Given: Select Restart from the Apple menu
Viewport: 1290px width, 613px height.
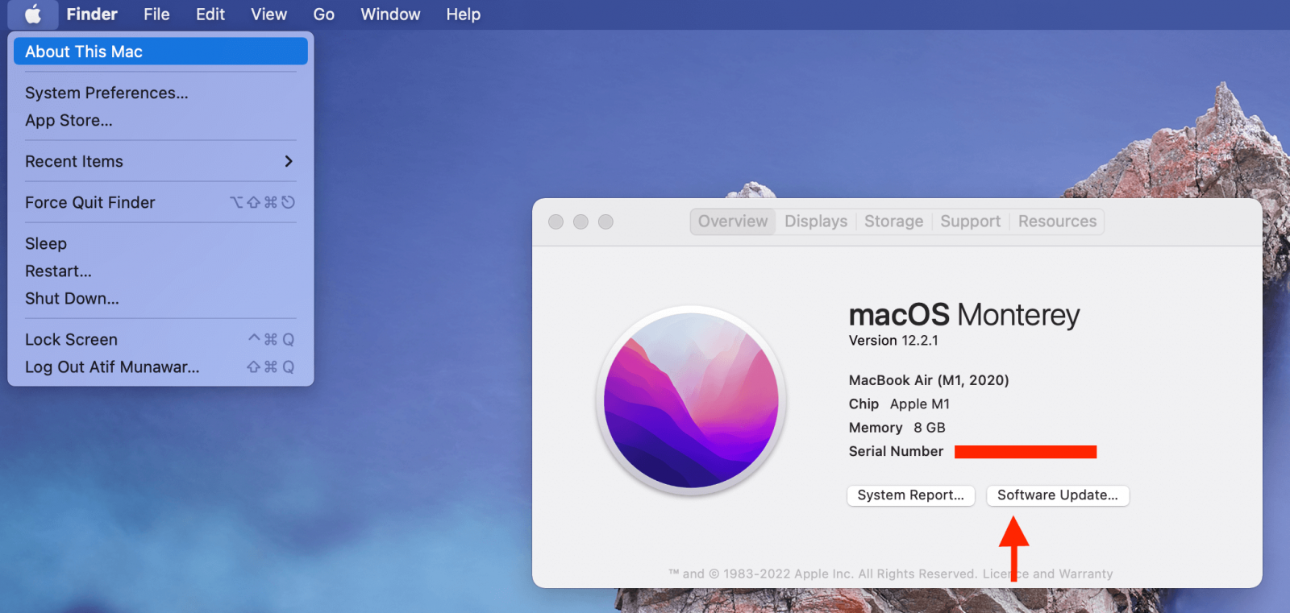Looking at the screenshot, I should pos(58,271).
